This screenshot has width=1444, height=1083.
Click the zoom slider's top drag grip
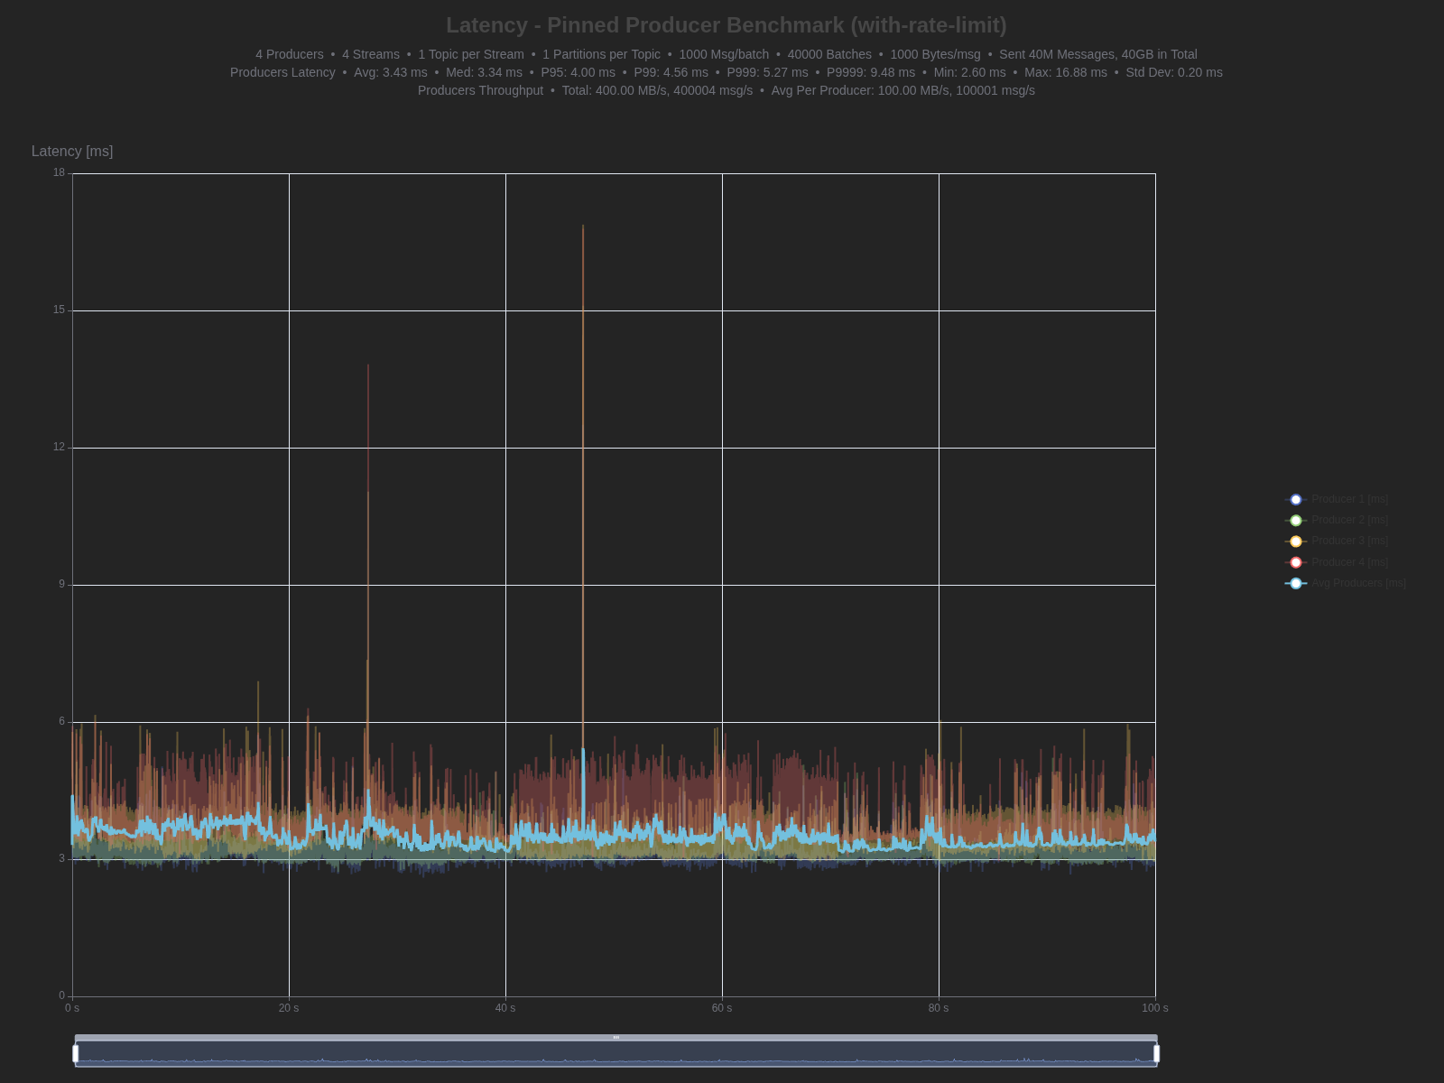tap(616, 1038)
